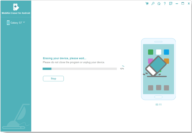Expand the Galaxy S7 dropdown chevron
192x133 pixels.
tap(24, 22)
